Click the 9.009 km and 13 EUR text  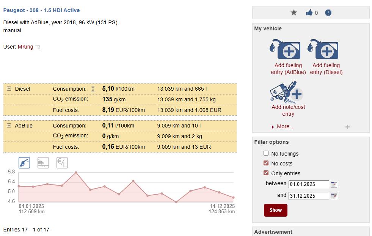tap(184, 147)
